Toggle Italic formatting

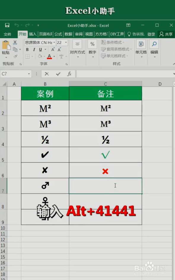click(34, 50)
